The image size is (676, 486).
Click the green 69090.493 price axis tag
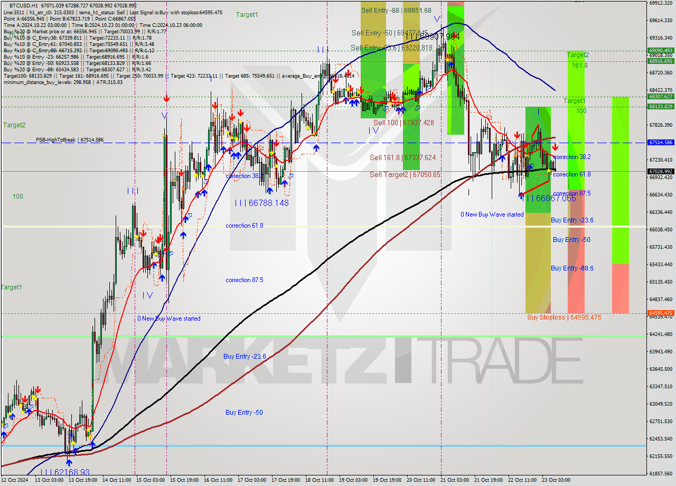pos(661,51)
